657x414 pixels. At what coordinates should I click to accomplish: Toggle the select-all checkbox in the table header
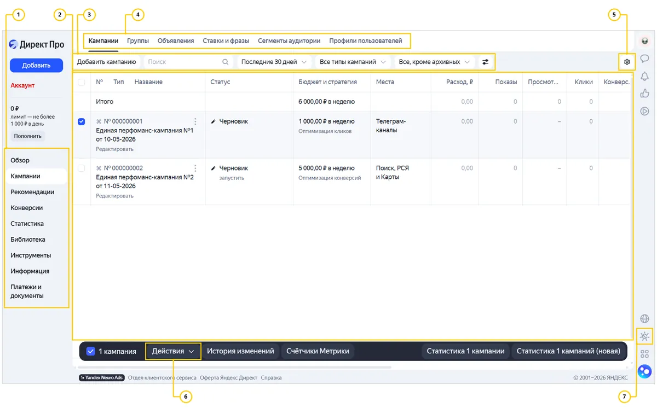click(82, 82)
